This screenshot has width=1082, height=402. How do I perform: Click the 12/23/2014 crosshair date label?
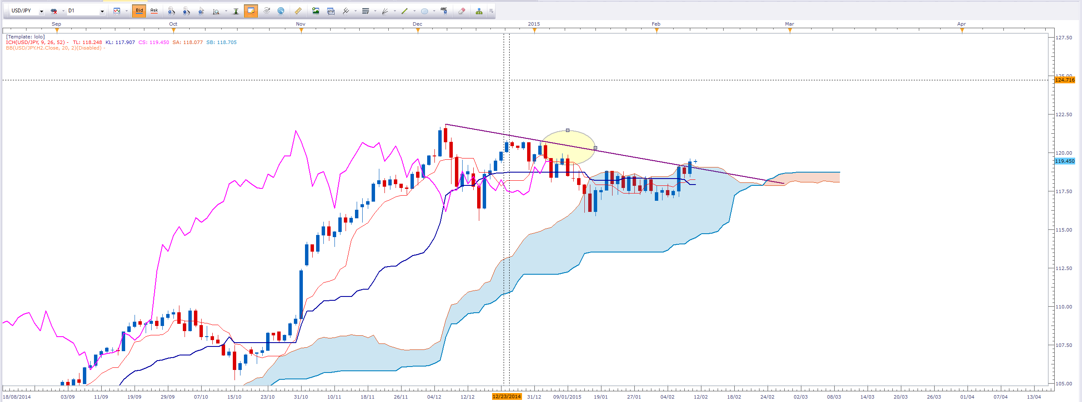point(507,396)
